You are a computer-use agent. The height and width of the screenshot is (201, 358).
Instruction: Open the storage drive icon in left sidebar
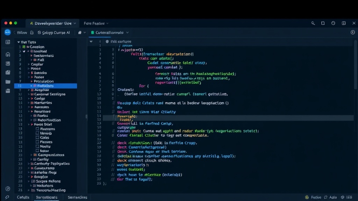pyautogui.click(x=8, y=91)
